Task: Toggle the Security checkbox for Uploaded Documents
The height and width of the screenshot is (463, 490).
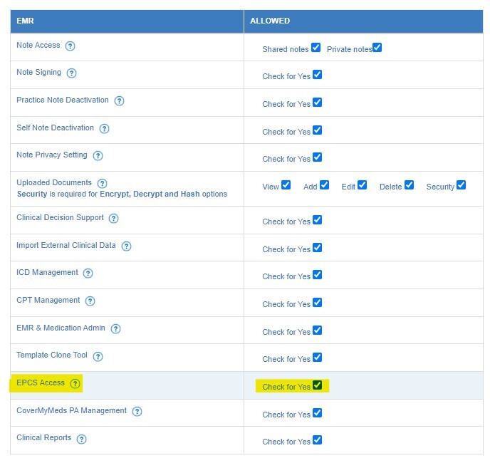Action: 461,185
